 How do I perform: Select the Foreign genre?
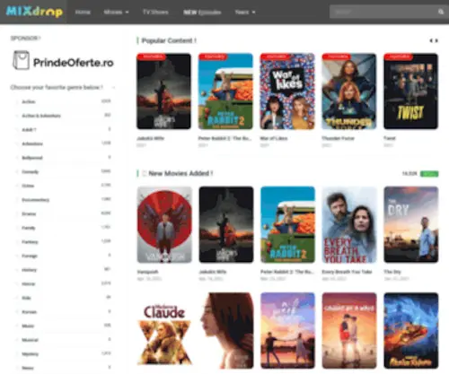[x=30, y=256]
